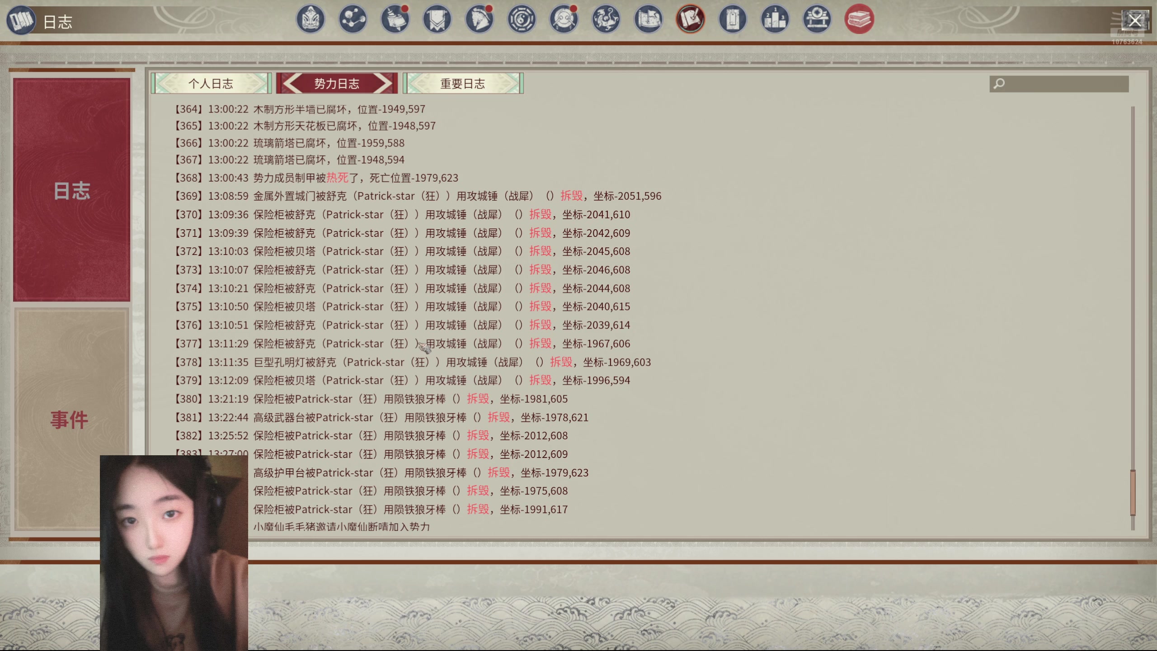Select the 日志 side panel button
The width and height of the screenshot is (1157, 651).
[x=71, y=190]
